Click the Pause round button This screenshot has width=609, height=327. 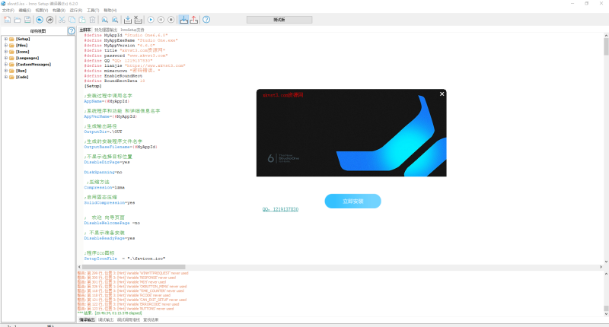pos(161,20)
